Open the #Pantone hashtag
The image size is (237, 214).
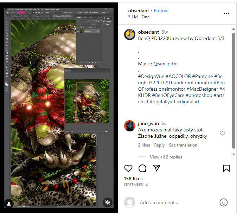point(203,76)
